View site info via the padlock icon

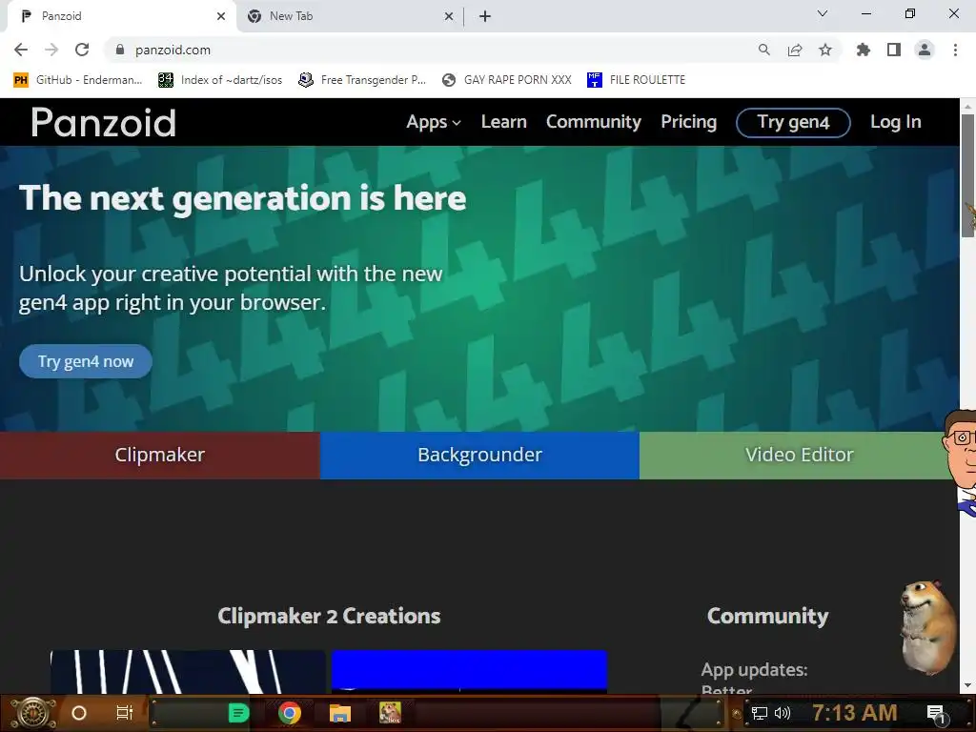(x=120, y=50)
